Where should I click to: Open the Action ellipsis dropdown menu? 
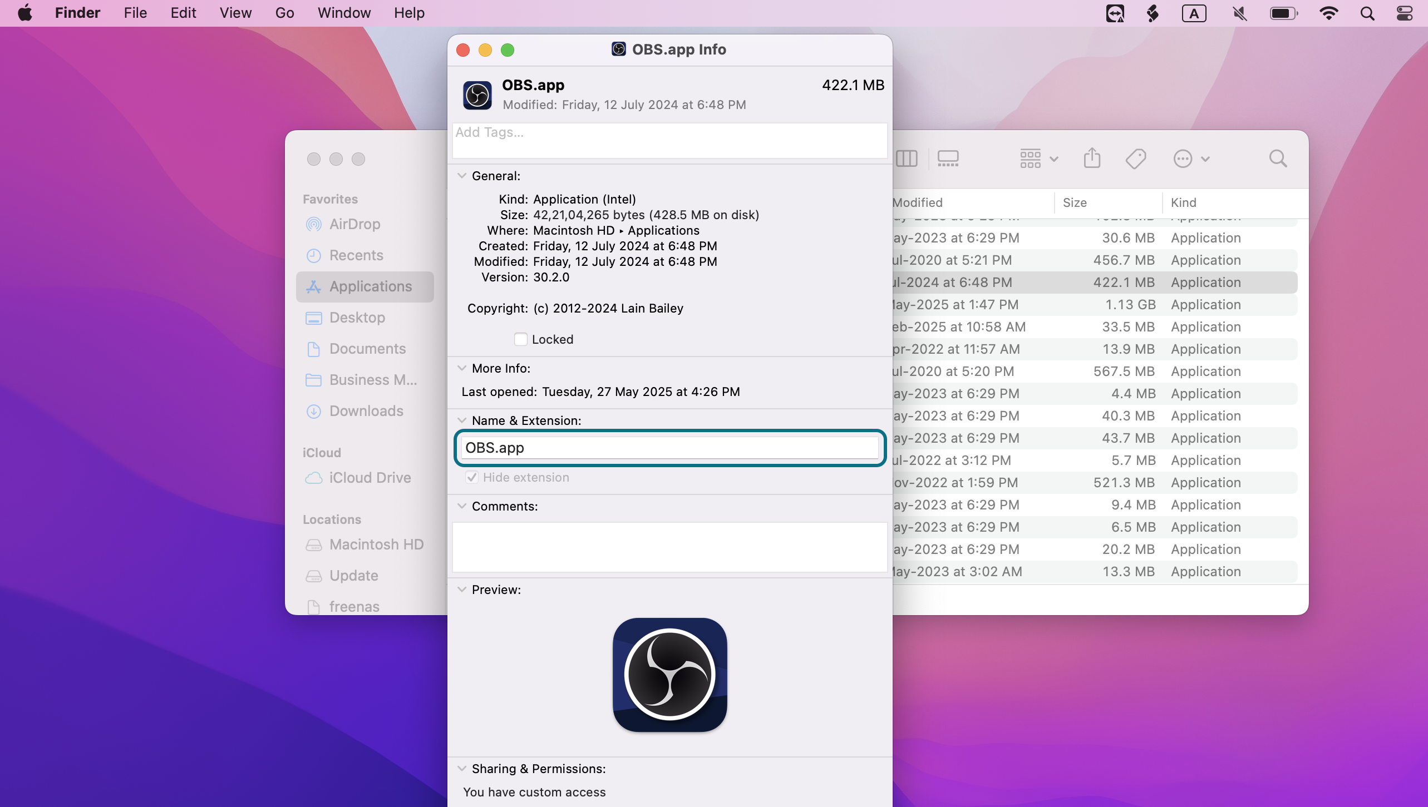1191,159
